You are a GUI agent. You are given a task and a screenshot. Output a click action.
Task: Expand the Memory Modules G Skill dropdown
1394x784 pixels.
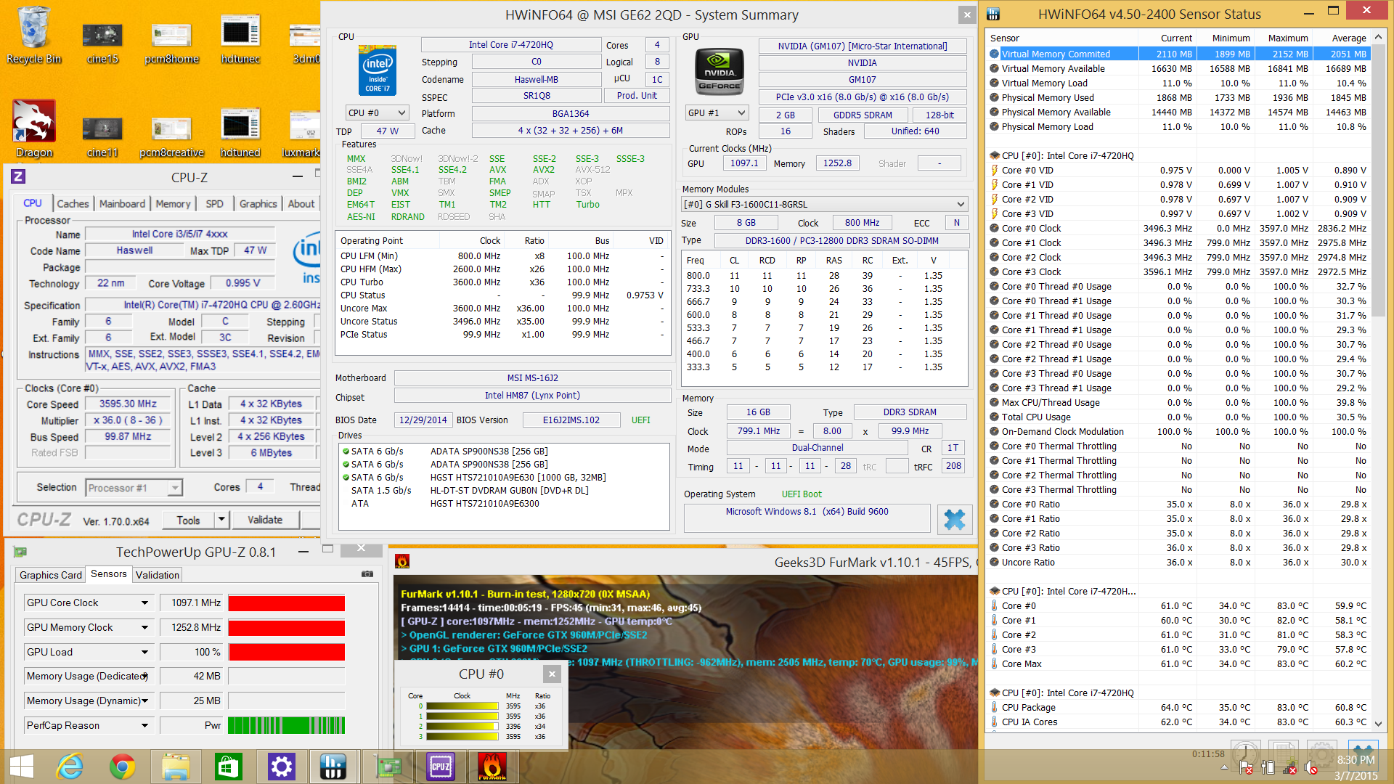[x=825, y=204]
